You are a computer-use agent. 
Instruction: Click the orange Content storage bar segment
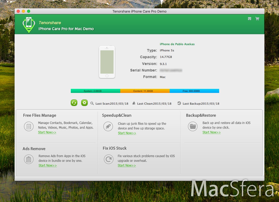click(x=145, y=91)
